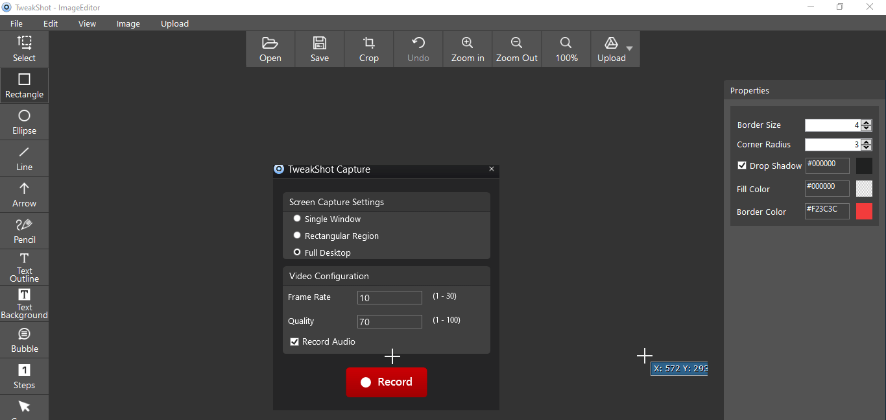Select the Full Desktop radio option
This screenshot has height=420, width=886.
pyautogui.click(x=297, y=253)
